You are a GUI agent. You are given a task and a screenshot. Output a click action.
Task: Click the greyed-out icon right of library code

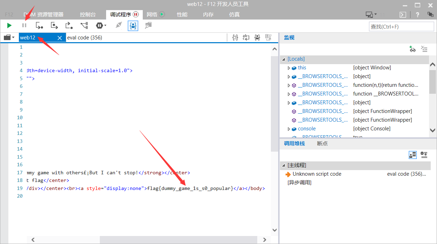coord(268,37)
